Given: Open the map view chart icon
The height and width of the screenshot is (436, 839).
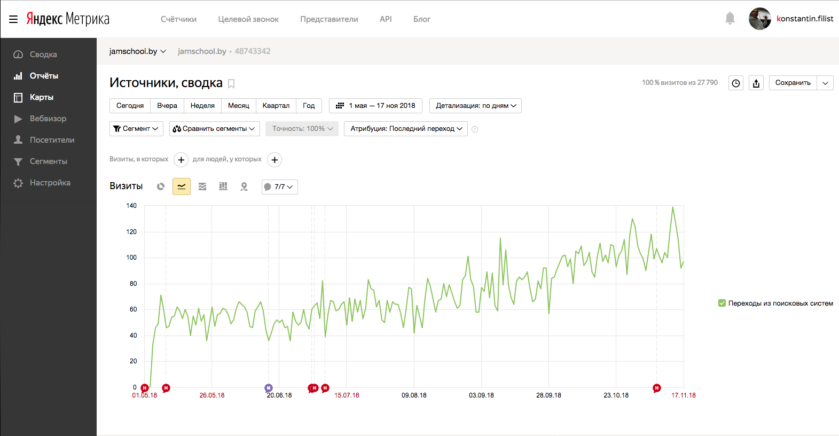Looking at the screenshot, I should (x=244, y=186).
